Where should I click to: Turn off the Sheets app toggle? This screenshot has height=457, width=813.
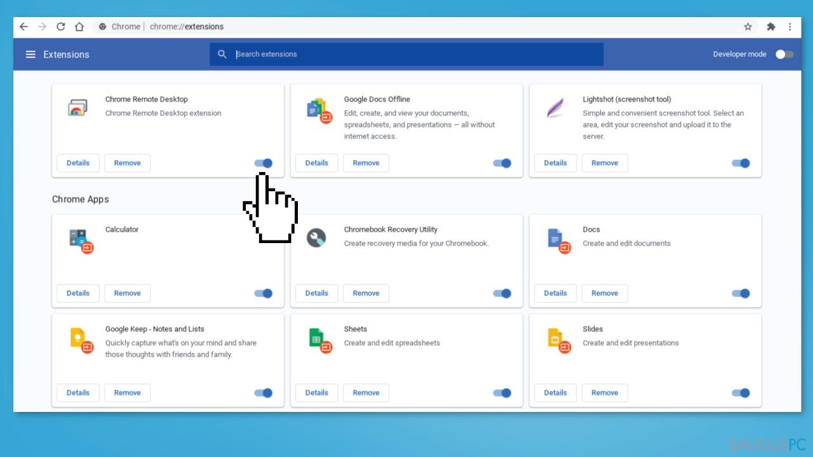(x=502, y=393)
